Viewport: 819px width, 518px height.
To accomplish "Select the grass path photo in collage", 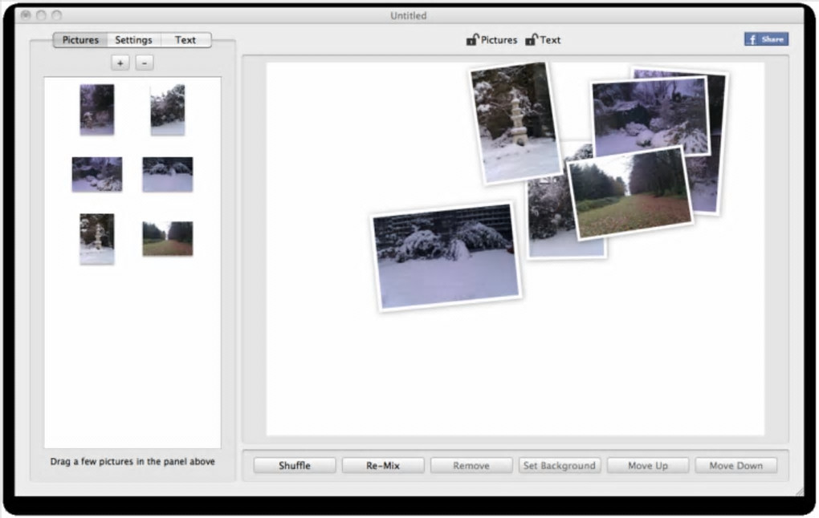I will (x=630, y=194).
